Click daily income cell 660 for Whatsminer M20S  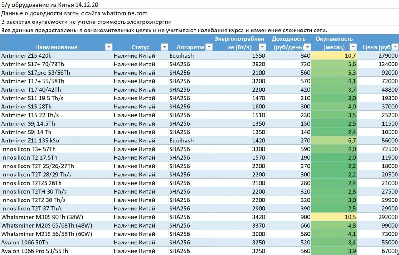click(x=289, y=225)
